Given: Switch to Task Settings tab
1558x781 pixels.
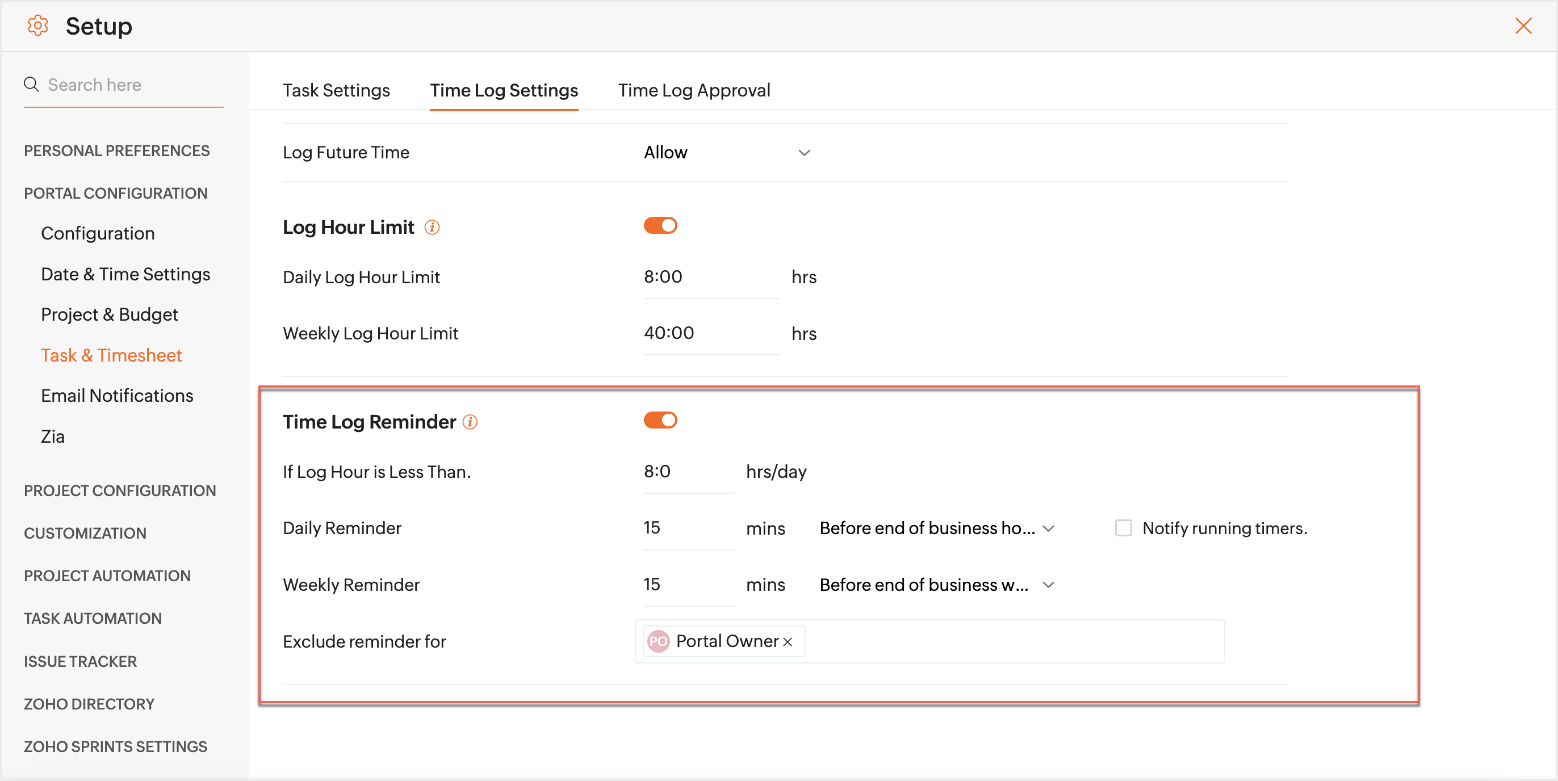Looking at the screenshot, I should pos(336,91).
